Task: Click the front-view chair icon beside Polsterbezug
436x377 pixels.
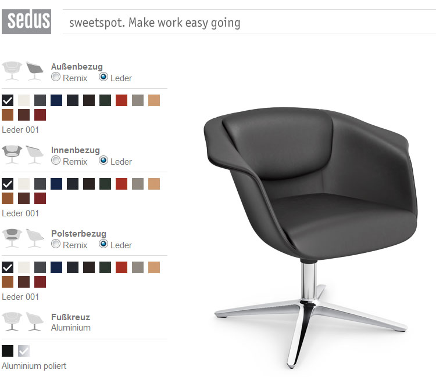Action: point(12,238)
